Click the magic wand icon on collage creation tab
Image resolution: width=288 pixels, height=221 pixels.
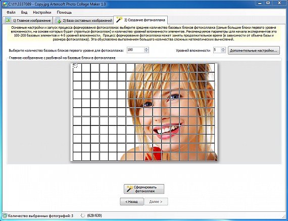(119, 19)
